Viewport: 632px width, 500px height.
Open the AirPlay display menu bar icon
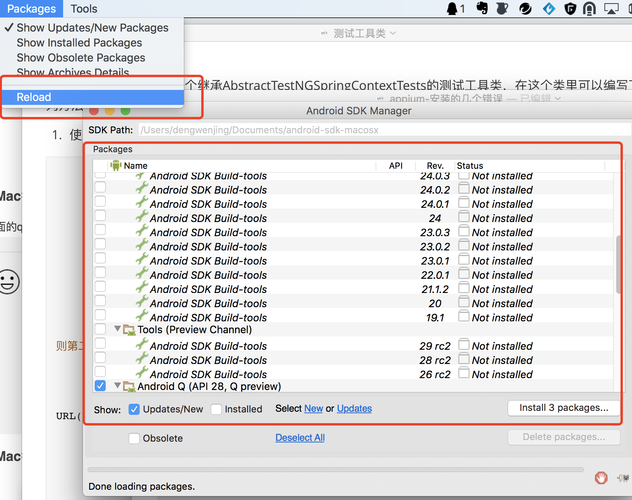point(611,9)
